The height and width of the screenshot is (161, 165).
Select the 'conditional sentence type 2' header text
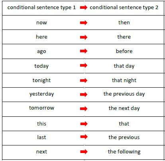click(x=124, y=8)
